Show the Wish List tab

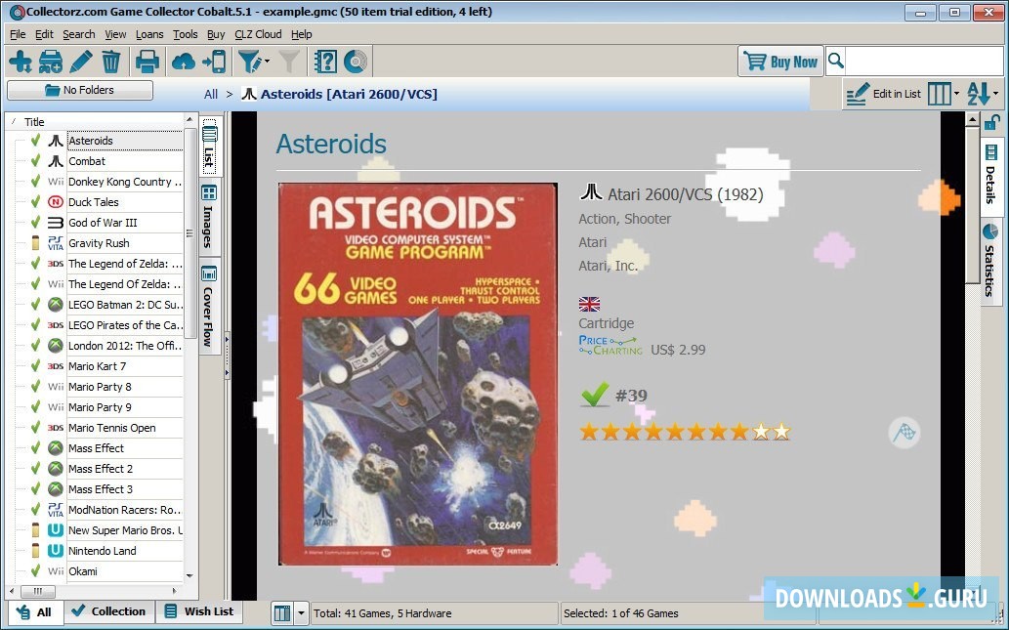199,611
